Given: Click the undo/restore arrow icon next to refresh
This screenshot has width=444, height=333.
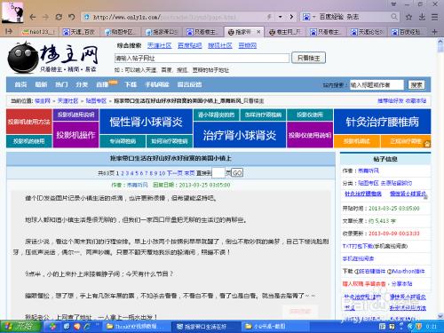Looking at the screenshot, I should [x=71, y=17].
